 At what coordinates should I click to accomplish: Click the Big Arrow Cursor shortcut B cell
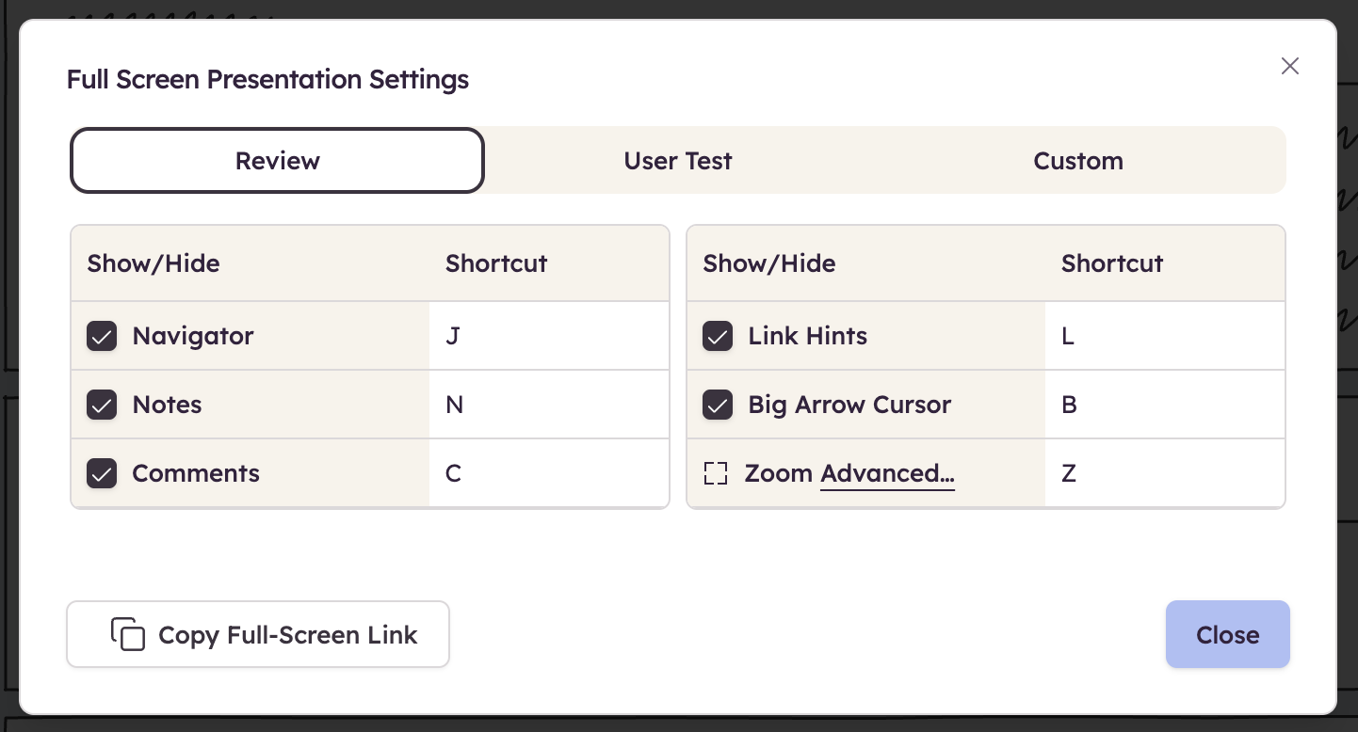pos(1164,405)
